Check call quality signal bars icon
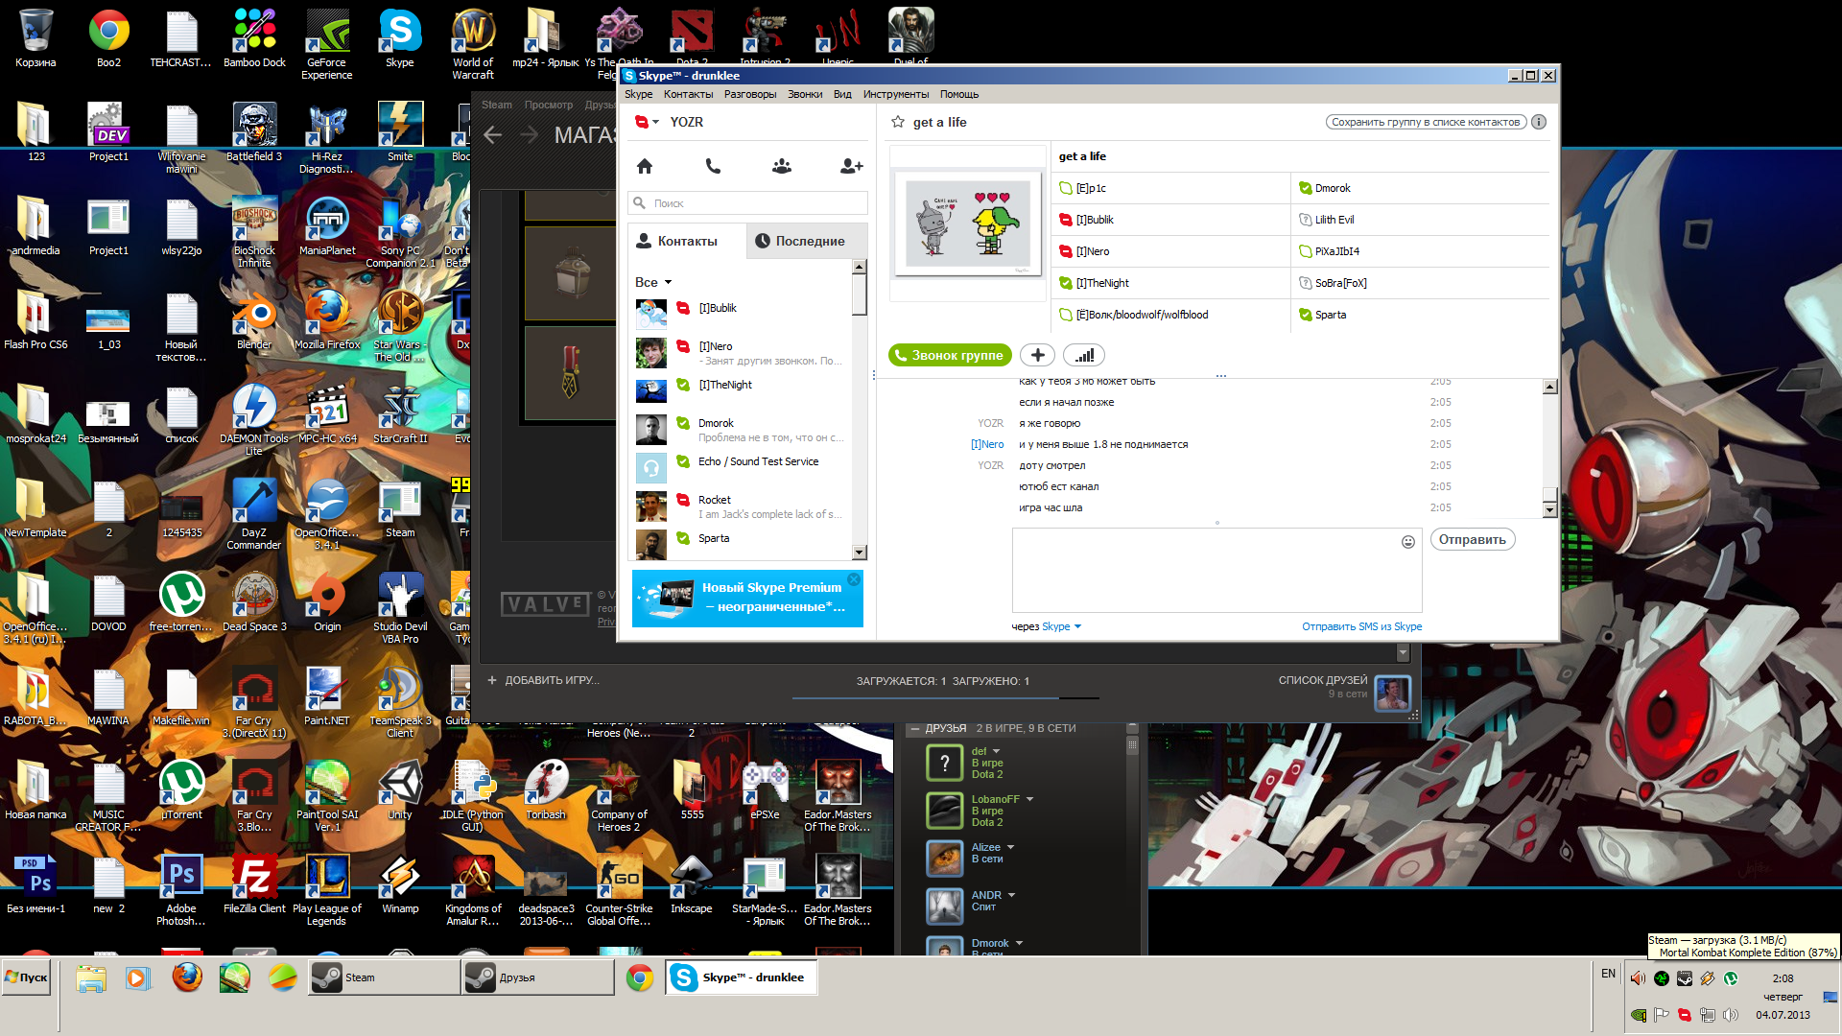 pyautogui.click(x=1084, y=355)
